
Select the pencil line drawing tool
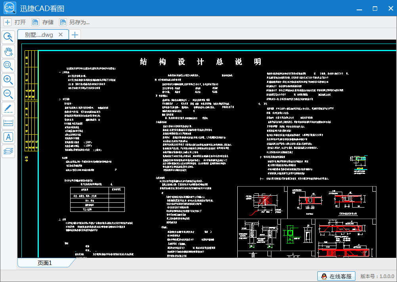tap(8, 109)
